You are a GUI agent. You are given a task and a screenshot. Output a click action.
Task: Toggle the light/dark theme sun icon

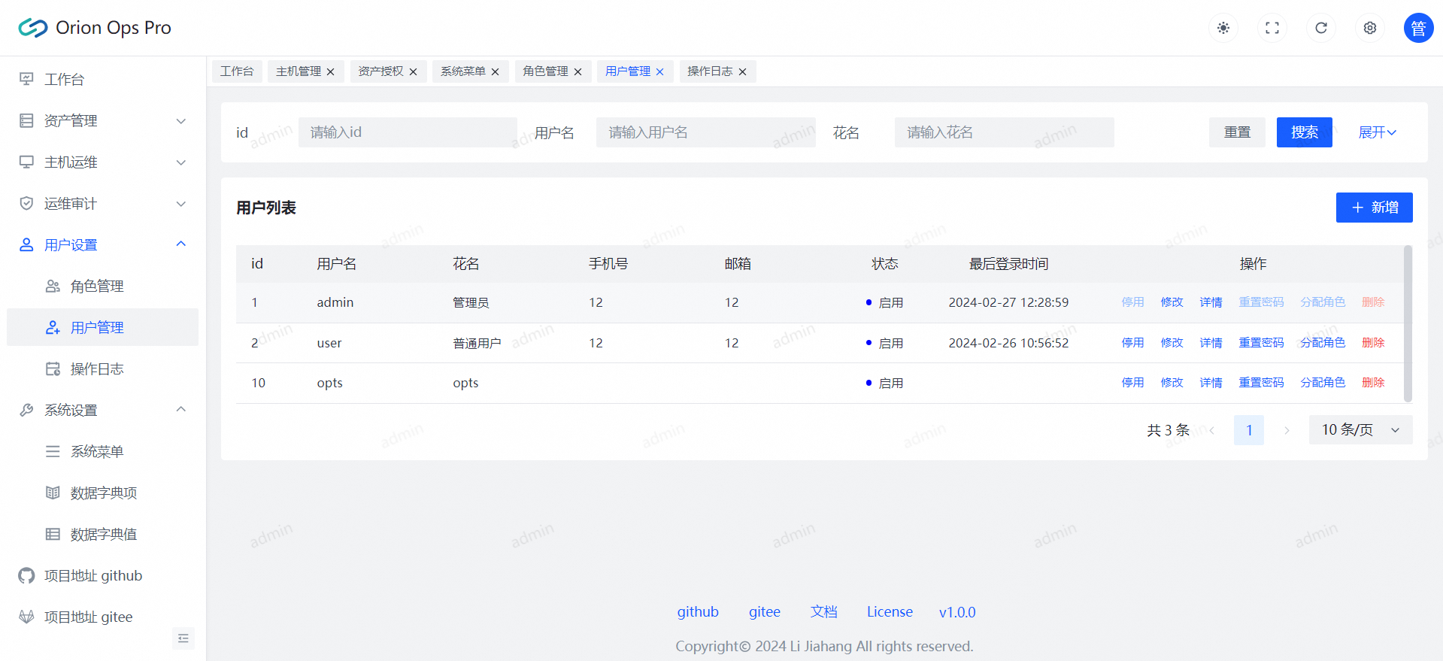pos(1223,28)
